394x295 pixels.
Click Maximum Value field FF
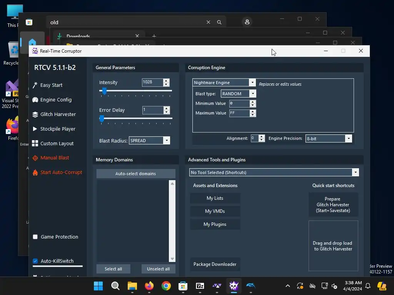coord(239,113)
